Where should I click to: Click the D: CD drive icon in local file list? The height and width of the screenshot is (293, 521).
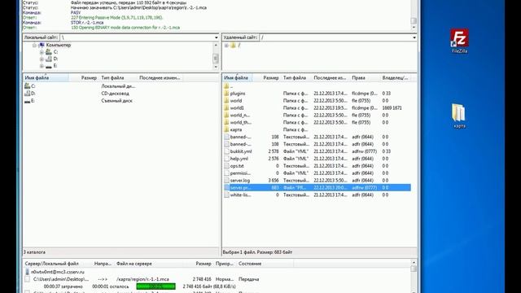coord(27,94)
